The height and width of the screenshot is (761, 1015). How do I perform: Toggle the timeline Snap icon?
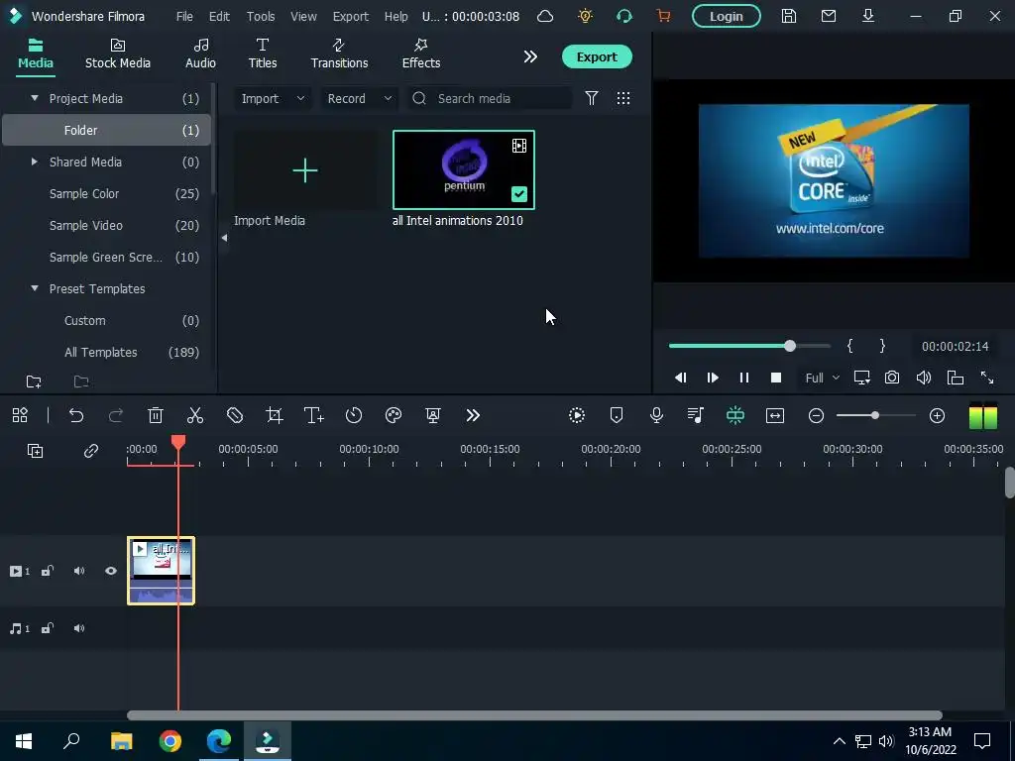735,415
